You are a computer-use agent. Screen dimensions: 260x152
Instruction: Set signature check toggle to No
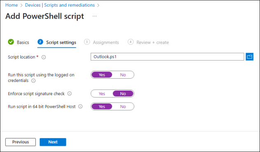[x=123, y=94]
